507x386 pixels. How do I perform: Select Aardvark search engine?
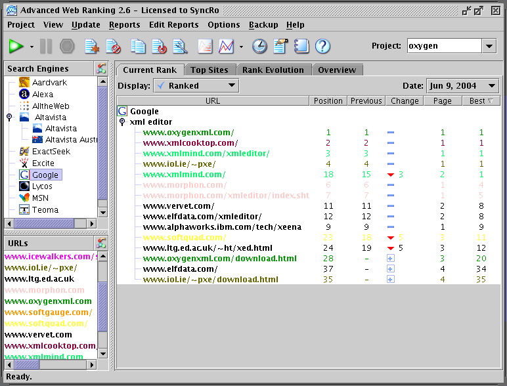(43, 83)
